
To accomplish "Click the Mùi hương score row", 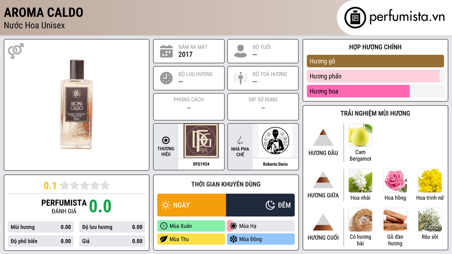I will (x=41, y=227).
